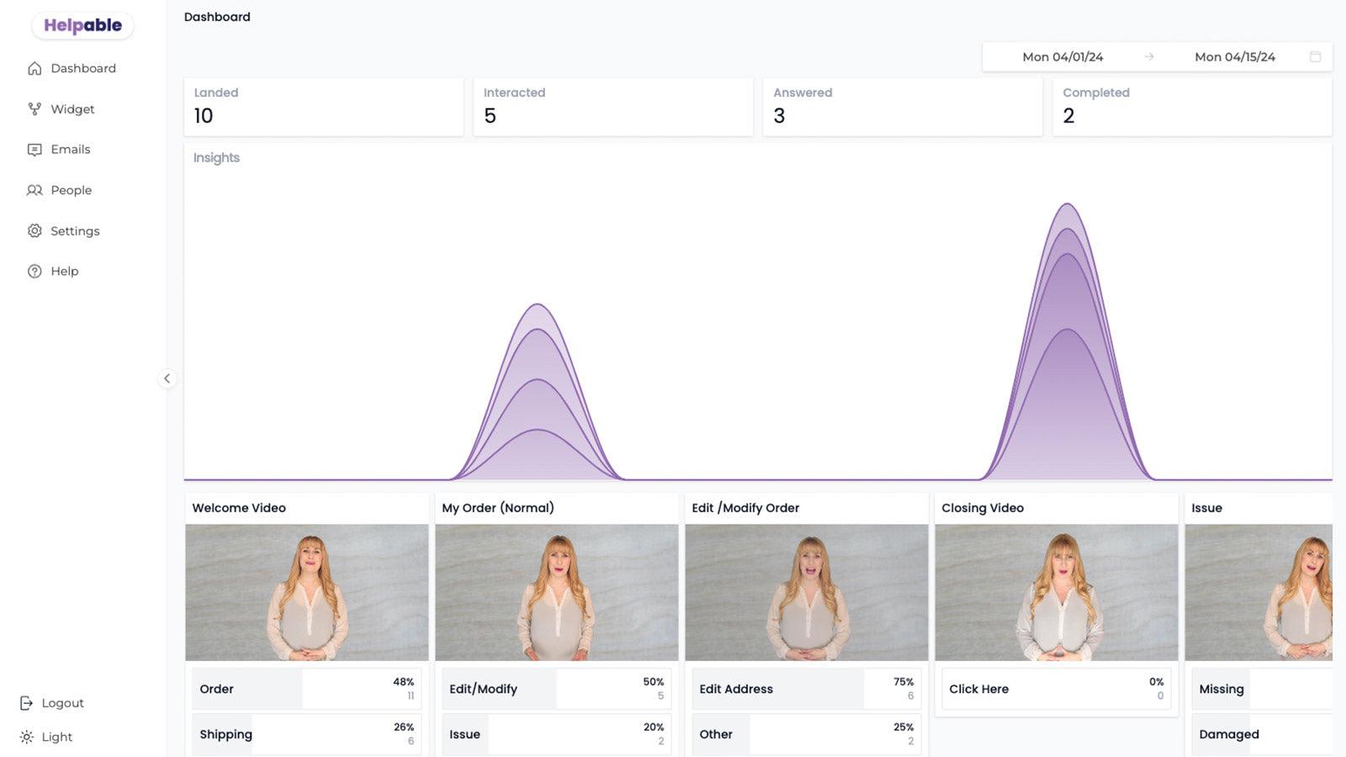Collapse the sidebar with the chevron
Image resolution: width=1346 pixels, height=757 pixels.
(167, 378)
